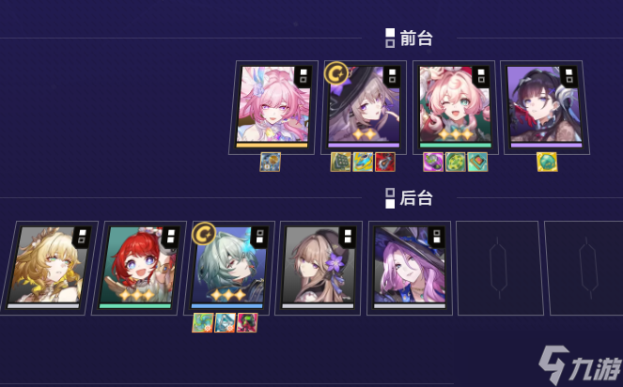The height and width of the screenshot is (387, 623).
Task: Click the last empty backstage slot
Action: coord(585,269)
